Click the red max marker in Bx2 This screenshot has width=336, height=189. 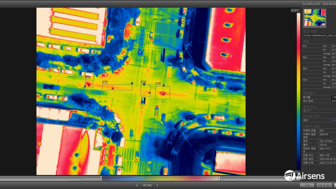pos(149,93)
